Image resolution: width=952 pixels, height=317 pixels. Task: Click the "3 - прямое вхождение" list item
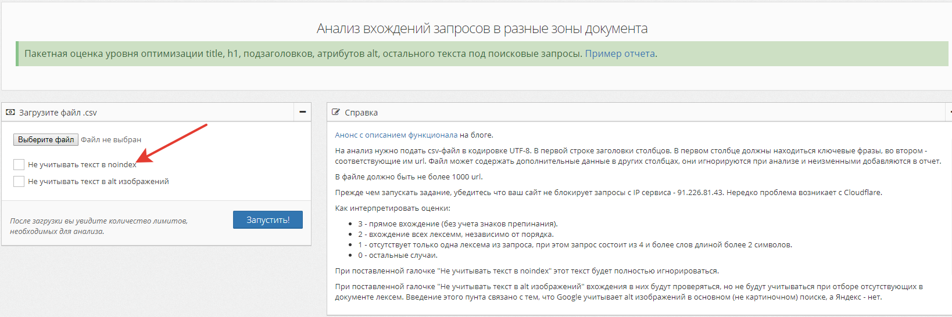(457, 224)
